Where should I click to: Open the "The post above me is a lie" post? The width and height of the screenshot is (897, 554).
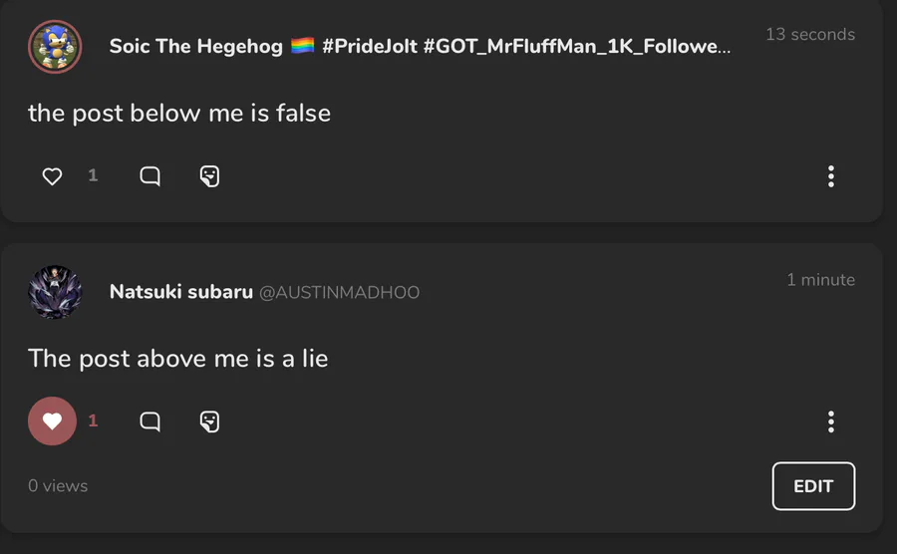177,358
